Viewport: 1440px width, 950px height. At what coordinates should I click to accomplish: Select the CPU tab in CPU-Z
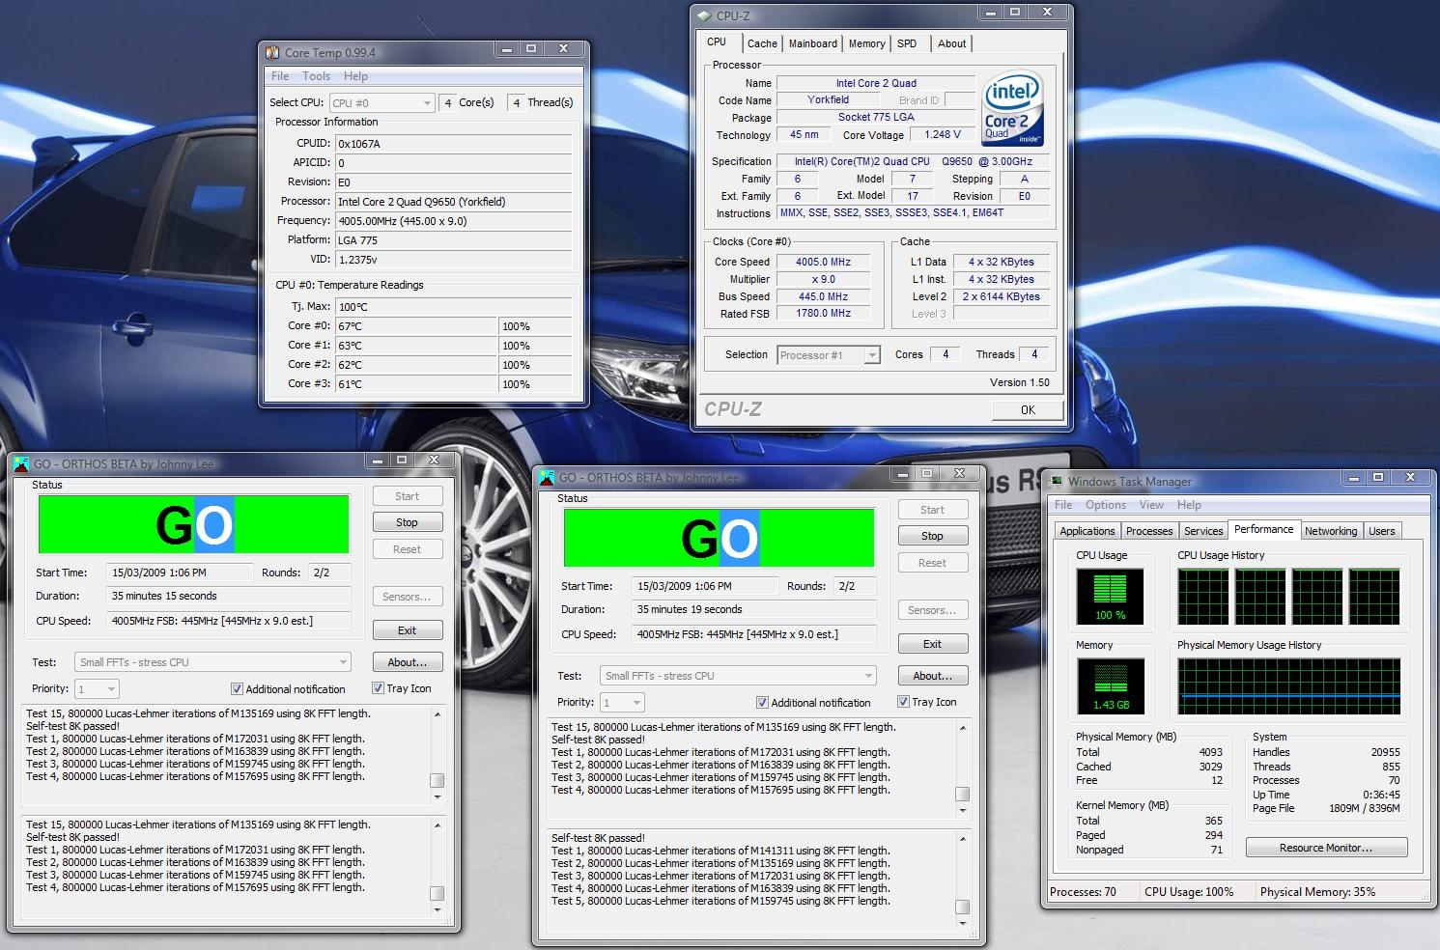(x=717, y=42)
